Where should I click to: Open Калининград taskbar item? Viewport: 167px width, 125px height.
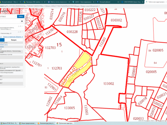point(46,123)
